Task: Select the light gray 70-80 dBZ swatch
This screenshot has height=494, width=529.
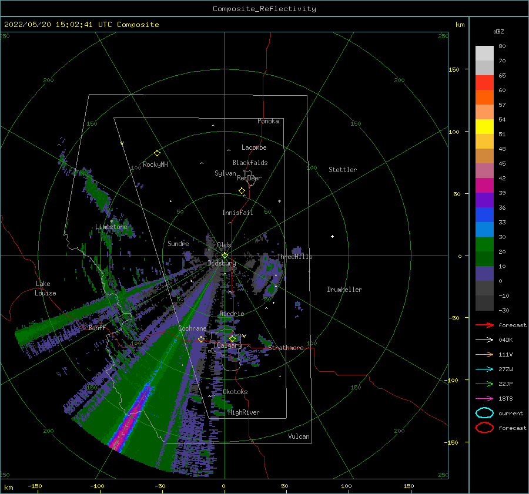Action: 484,53
